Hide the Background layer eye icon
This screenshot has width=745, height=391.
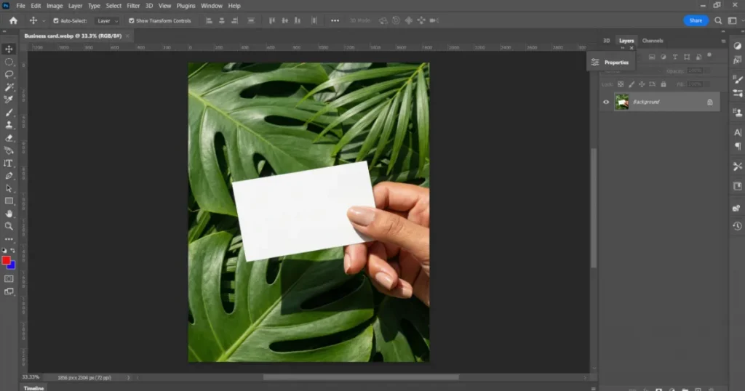pyautogui.click(x=606, y=102)
